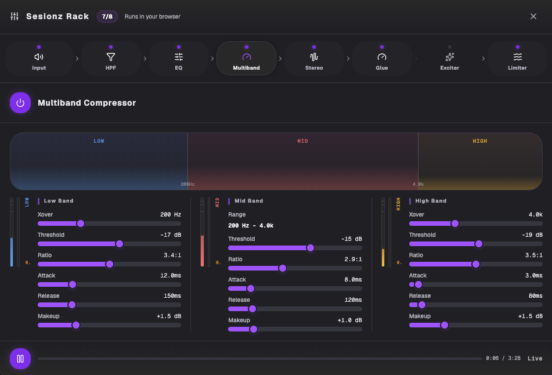Click the High Band yellow level meter

383,232
